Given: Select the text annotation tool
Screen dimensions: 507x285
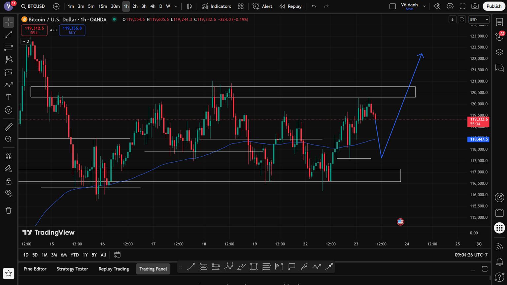Looking at the screenshot, I should pos(9,97).
